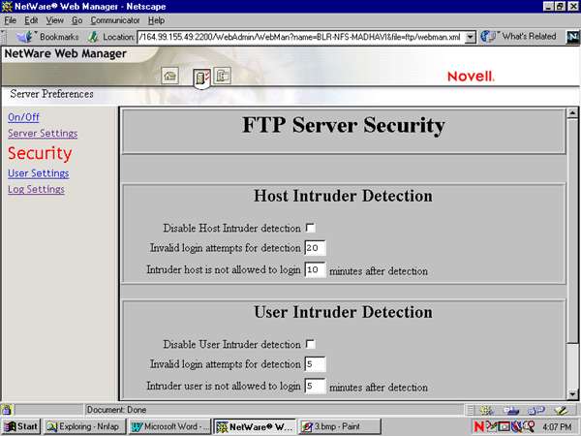Screen dimensions: 581x436
Task: Open the Server Settings link
Action: (x=43, y=133)
